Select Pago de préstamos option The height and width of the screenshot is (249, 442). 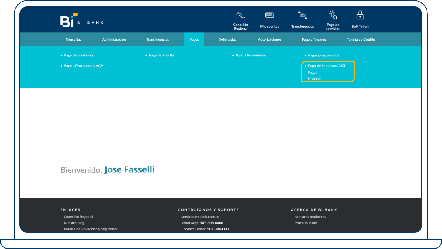[79, 55]
